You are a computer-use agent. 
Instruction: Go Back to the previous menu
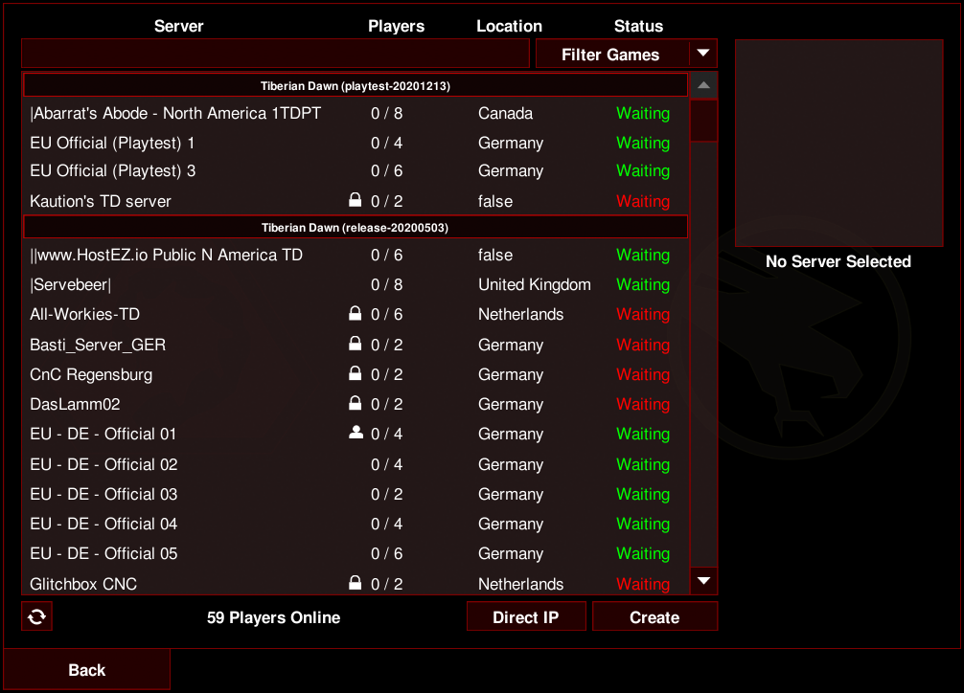tap(86, 670)
